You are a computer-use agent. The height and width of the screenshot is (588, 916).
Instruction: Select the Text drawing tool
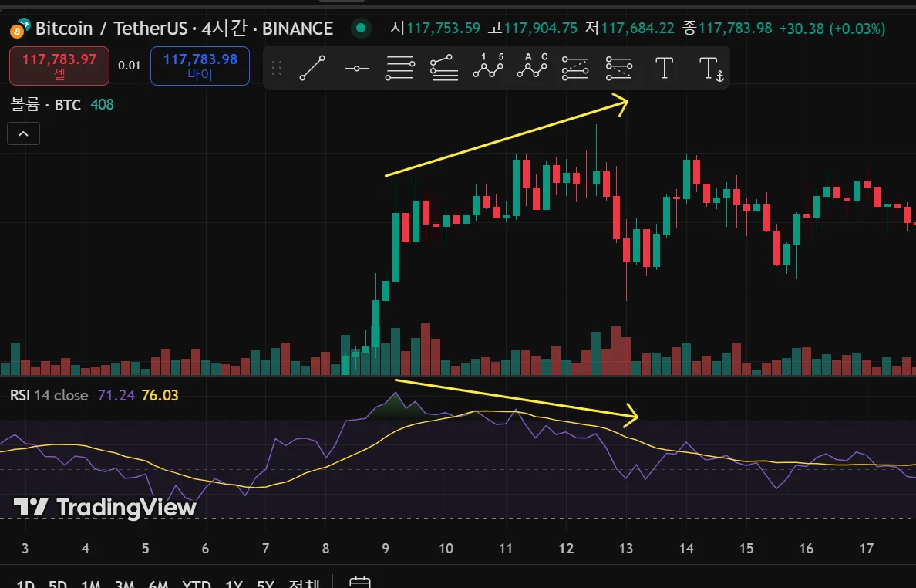[x=664, y=68]
